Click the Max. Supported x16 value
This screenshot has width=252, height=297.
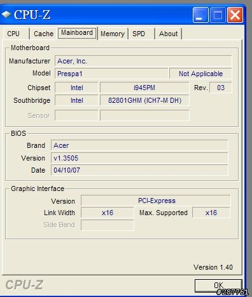[211, 213]
